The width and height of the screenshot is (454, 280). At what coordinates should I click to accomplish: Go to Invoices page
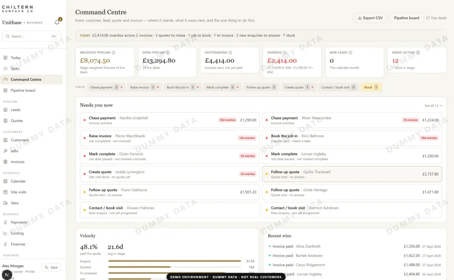[x=31, y=162]
